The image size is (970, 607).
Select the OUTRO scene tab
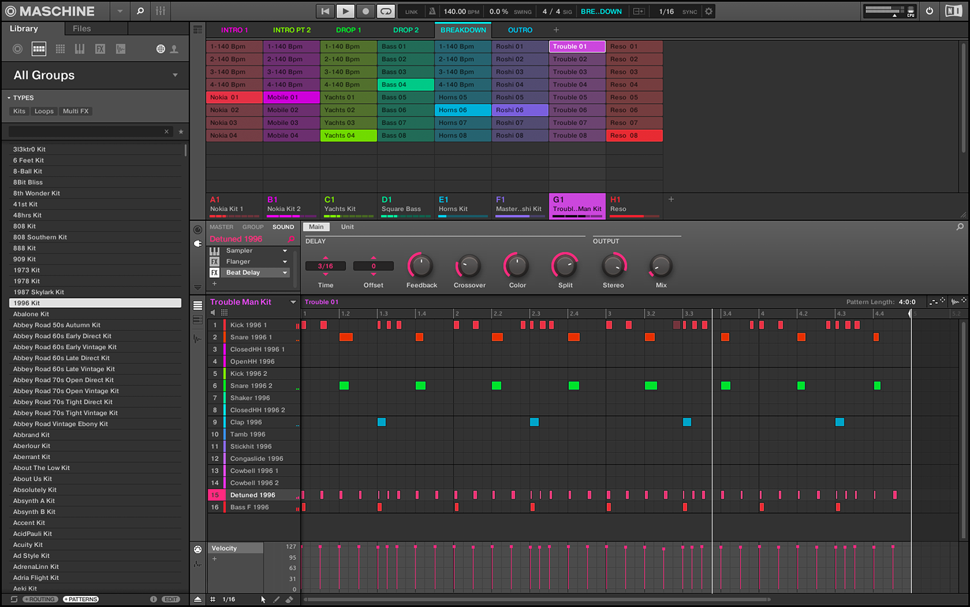tap(520, 30)
